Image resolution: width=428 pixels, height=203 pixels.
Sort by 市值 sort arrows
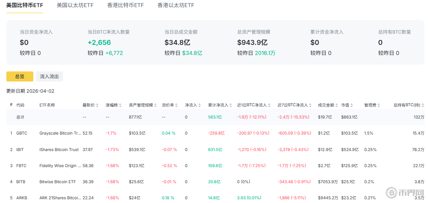[x=352, y=105]
